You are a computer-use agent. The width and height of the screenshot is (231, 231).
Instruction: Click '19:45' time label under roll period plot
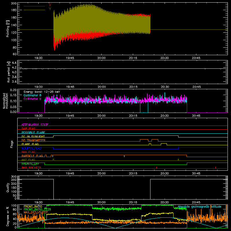(x=70, y=87)
